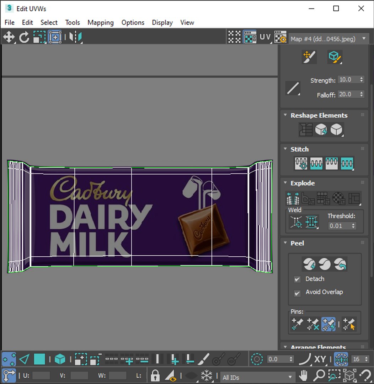Viewport: 374px width, 384px height.
Task: Uncheck the Avoid Overlap checkbox
Action: click(297, 293)
